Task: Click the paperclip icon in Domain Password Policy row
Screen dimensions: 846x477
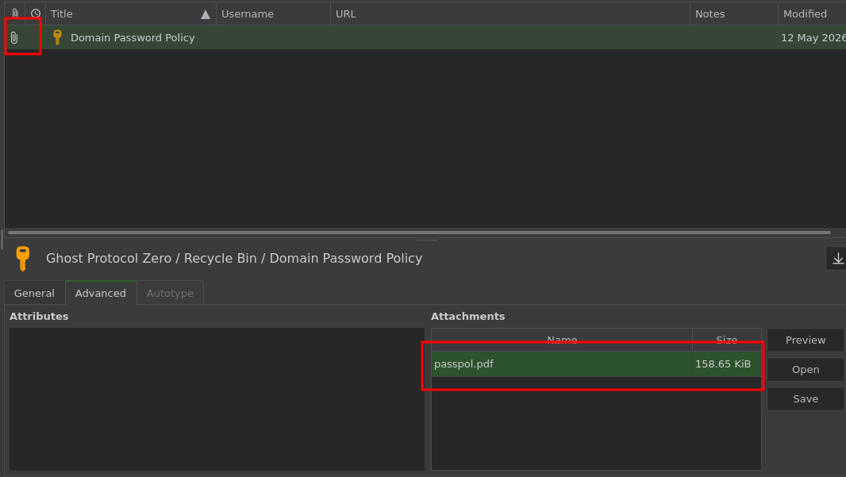Action: pyautogui.click(x=14, y=38)
